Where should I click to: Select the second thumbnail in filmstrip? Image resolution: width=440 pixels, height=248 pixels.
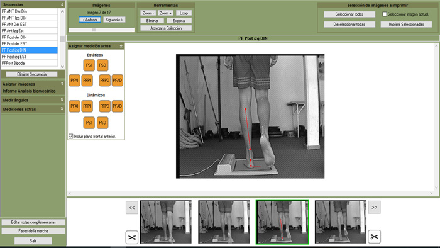pyautogui.click(x=224, y=222)
